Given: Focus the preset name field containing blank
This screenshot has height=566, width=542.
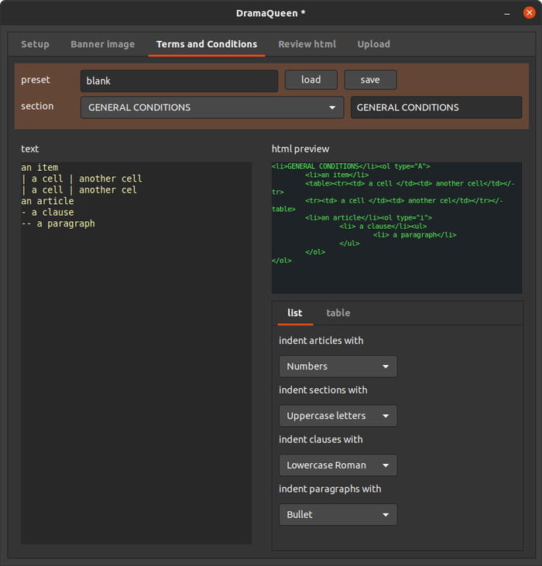Looking at the screenshot, I should (180, 81).
